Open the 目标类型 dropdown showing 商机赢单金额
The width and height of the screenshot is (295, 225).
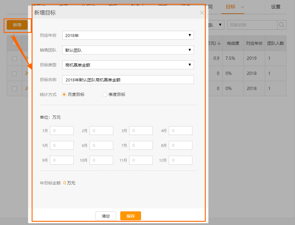(x=128, y=65)
